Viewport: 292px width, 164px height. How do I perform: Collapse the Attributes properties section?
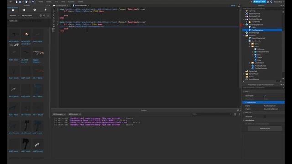pos(244,120)
